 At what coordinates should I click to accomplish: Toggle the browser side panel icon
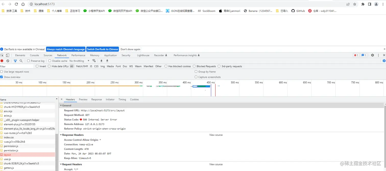369,4
